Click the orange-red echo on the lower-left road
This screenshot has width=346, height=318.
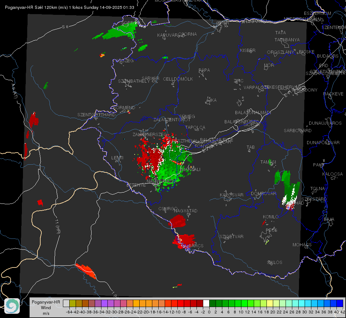[x=86, y=271]
